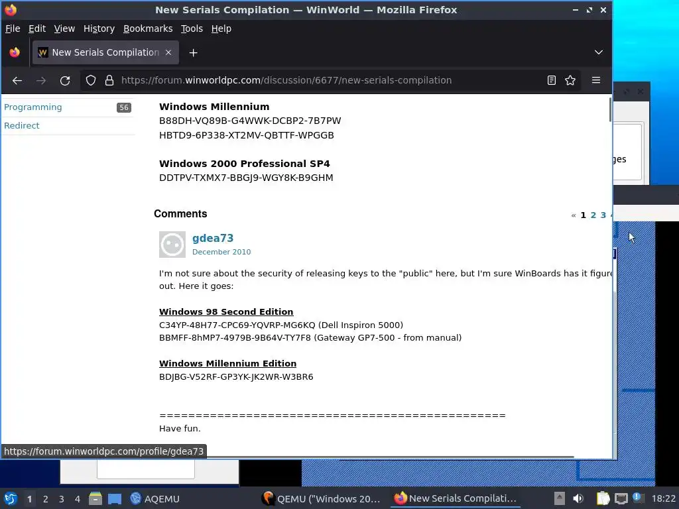Open the View menu
This screenshot has height=509, width=679.
pos(64,28)
